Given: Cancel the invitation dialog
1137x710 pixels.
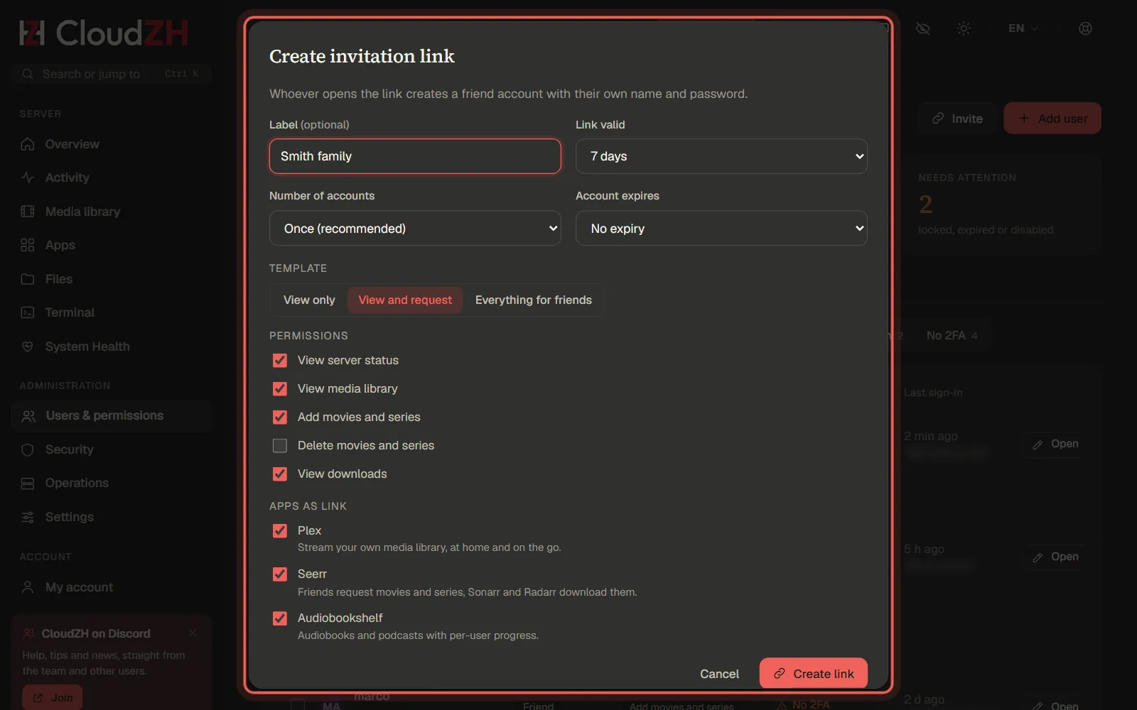Looking at the screenshot, I should pos(719,674).
